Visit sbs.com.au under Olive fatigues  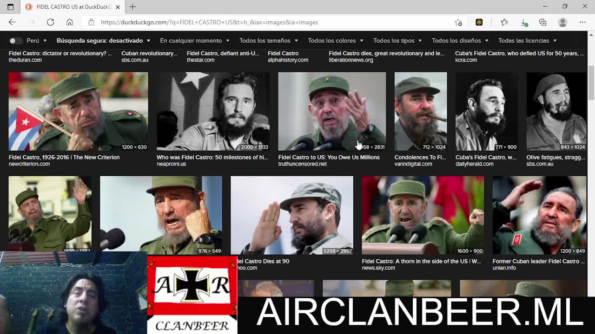coord(540,164)
